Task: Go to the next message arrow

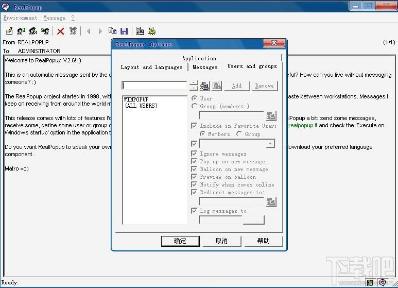Action: point(100,31)
